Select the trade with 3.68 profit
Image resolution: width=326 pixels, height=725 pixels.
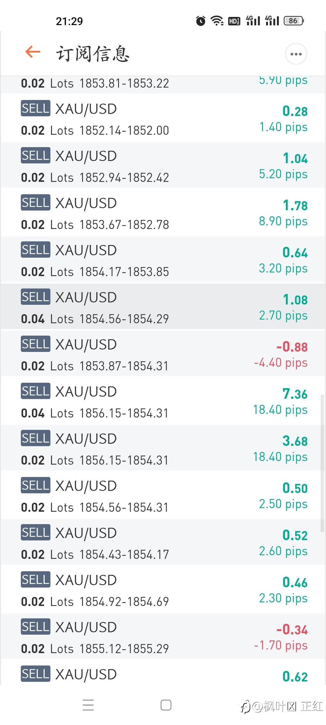(163, 449)
